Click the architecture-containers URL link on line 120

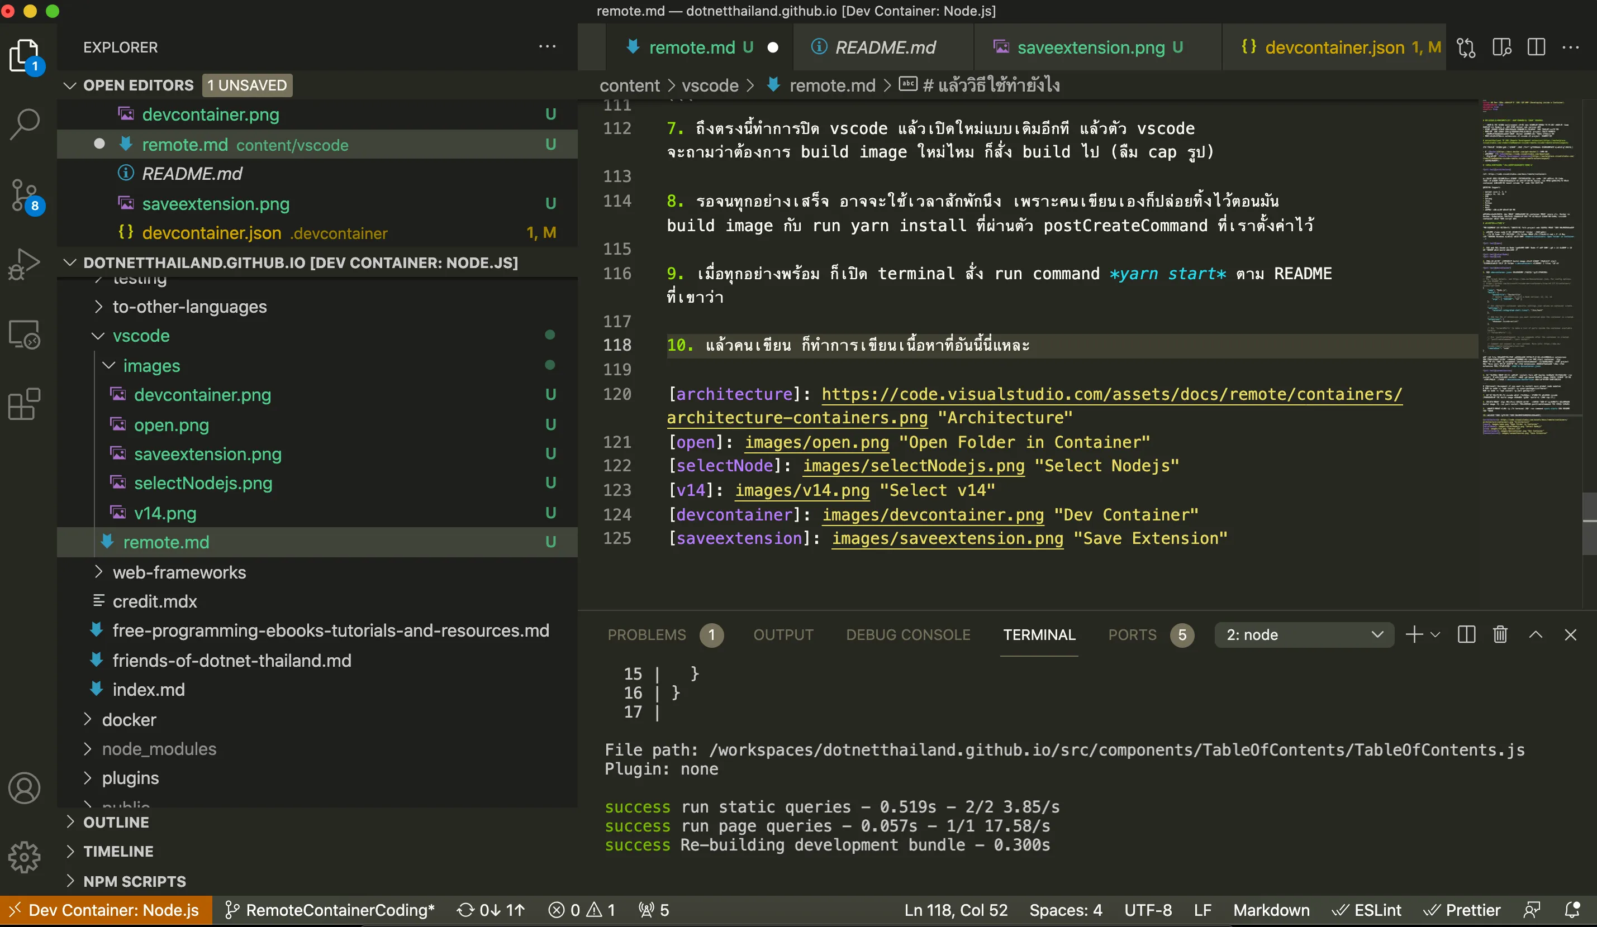[1111, 394]
